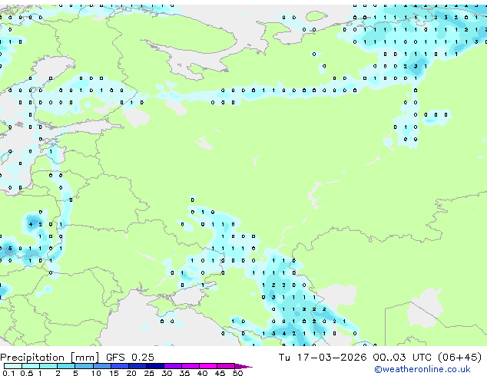Click the "[mm]" unit label
Viewport: 487px width, 376px height.
[84, 358]
